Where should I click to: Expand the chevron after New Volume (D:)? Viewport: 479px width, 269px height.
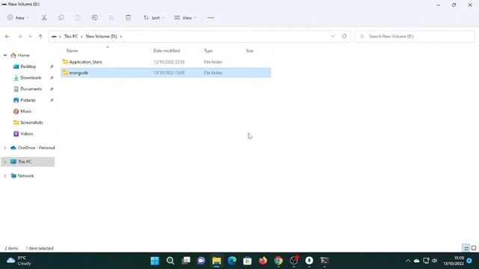[x=121, y=37]
